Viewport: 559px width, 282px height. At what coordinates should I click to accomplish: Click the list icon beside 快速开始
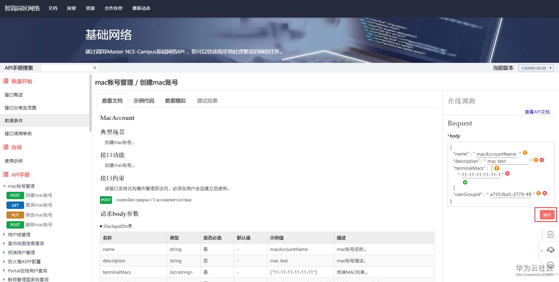point(6,81)
